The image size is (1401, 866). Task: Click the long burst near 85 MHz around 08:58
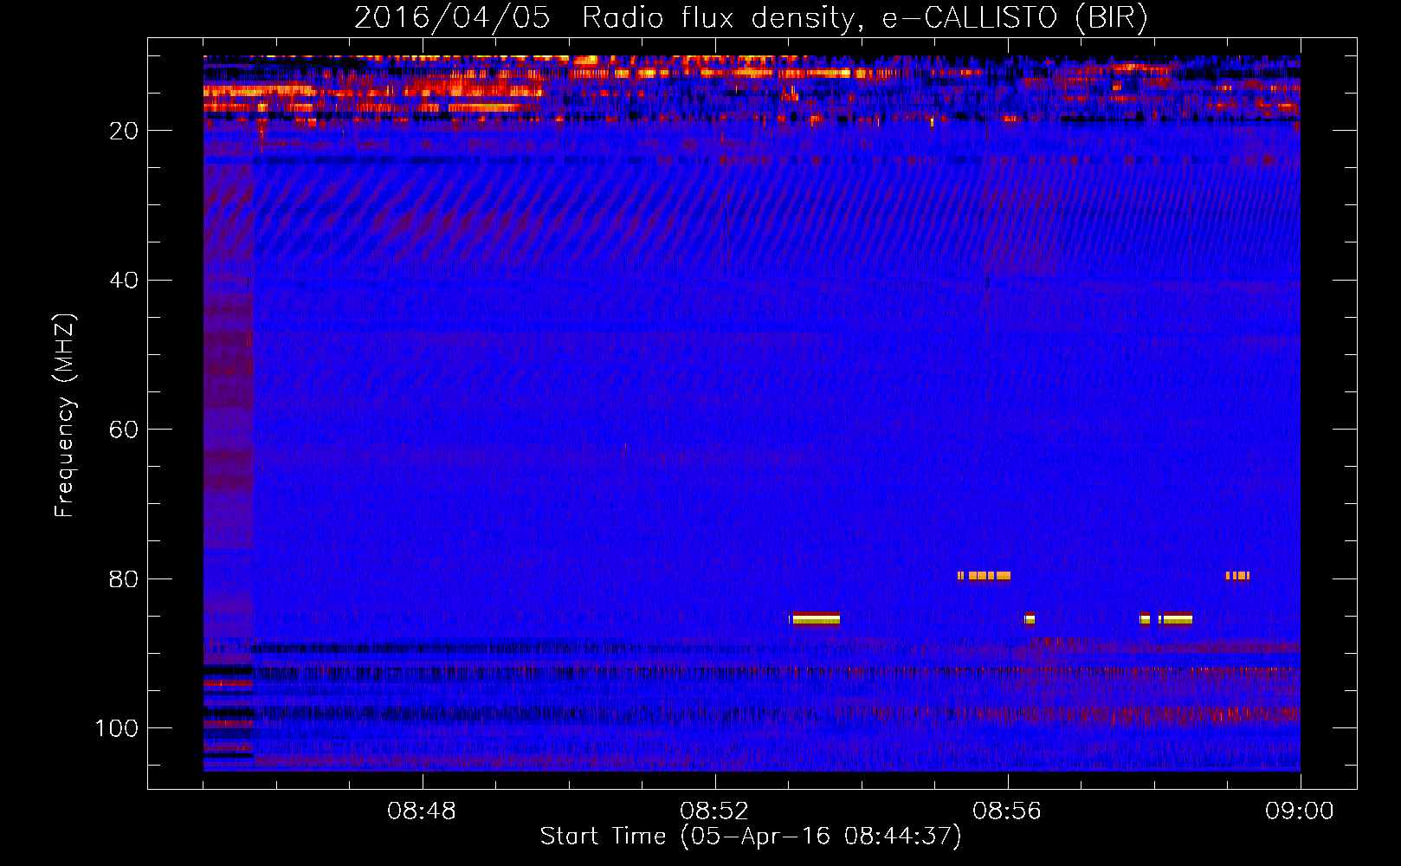(1175, 618)
